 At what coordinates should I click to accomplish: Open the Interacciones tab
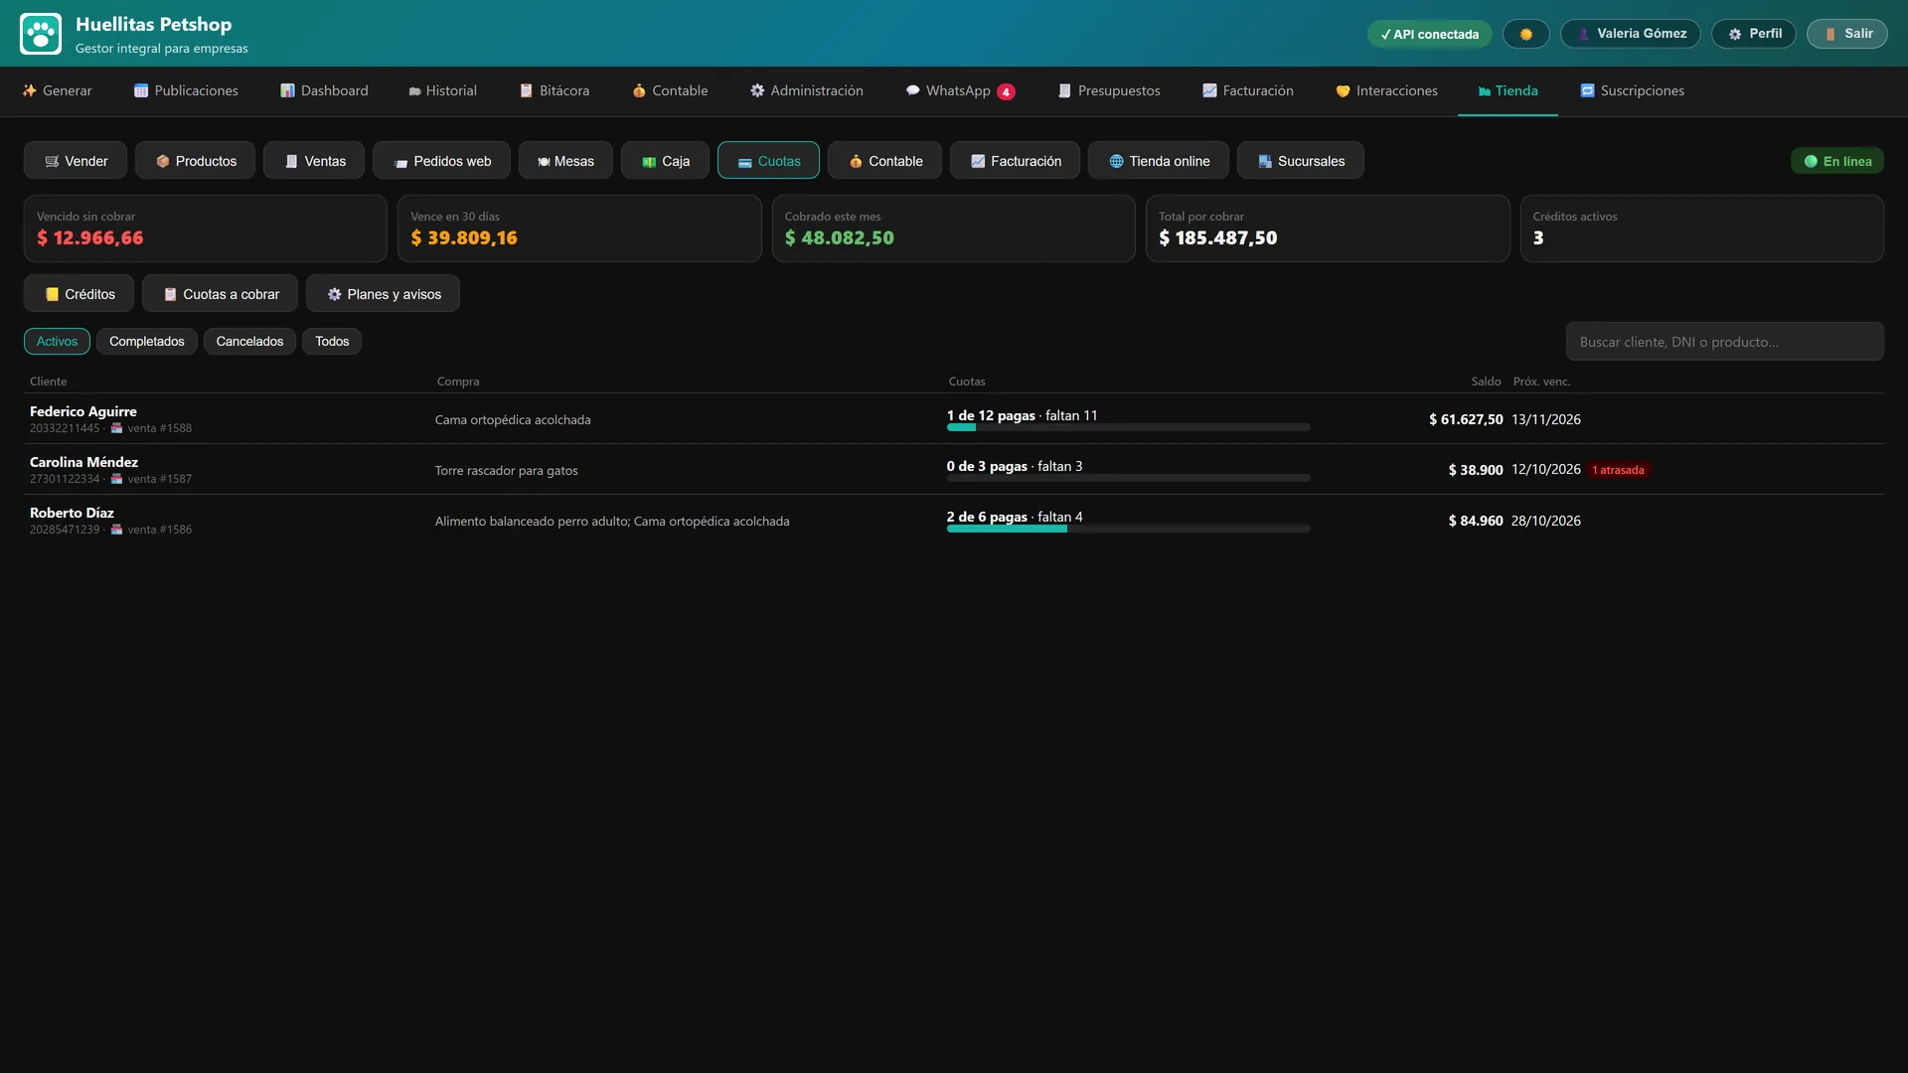click(x=1386, y=90)
